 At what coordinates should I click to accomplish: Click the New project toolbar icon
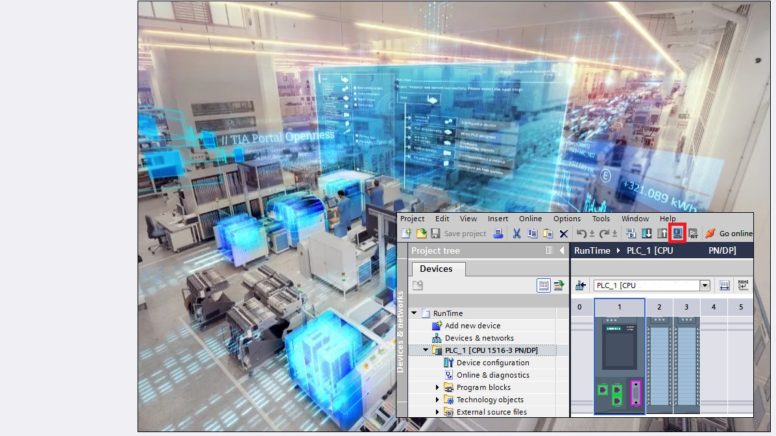coord(407,234)
